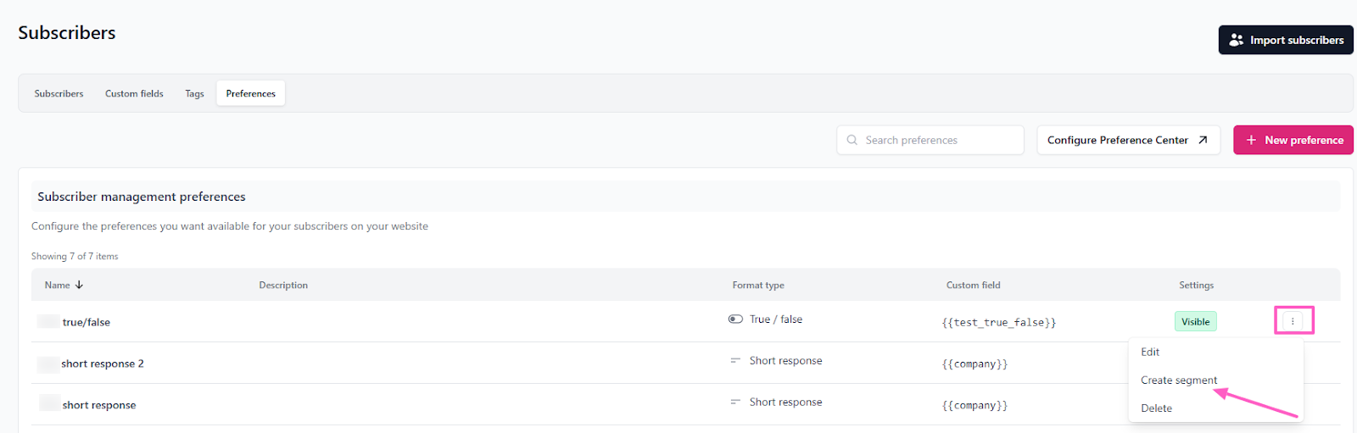Select Create segment in the context menu
The height and width of the screenshot is (433, 1357).
click(1178, 380)
